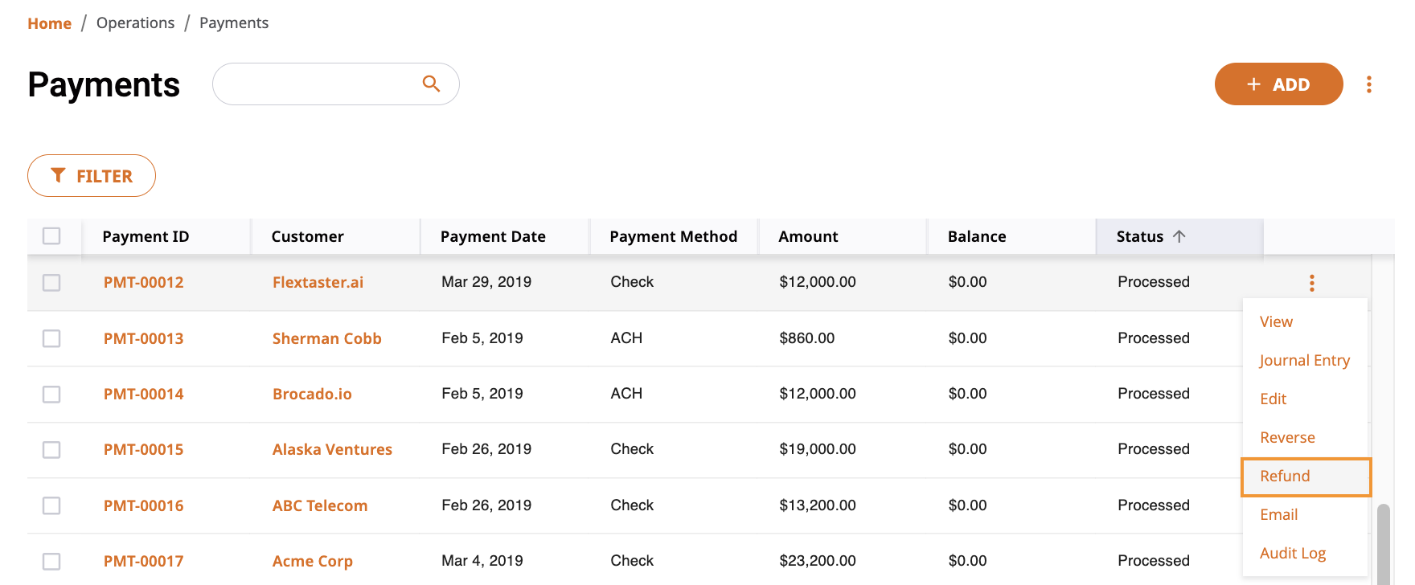Screen dimensions: 1415x585
Task: Open payment PMT-00012 link
Action: point(143,282)
